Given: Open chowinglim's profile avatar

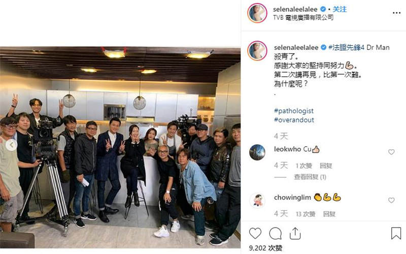Looking at the screenshot, I should click(257, 200).
